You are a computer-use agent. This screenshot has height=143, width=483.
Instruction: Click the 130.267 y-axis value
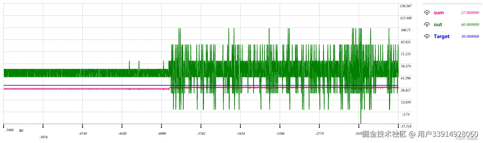coord(405,6)
